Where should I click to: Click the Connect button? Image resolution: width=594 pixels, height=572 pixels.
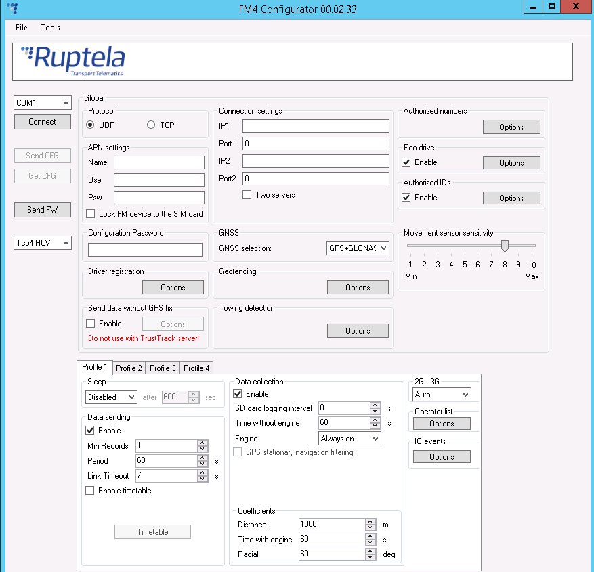point(43,122)
